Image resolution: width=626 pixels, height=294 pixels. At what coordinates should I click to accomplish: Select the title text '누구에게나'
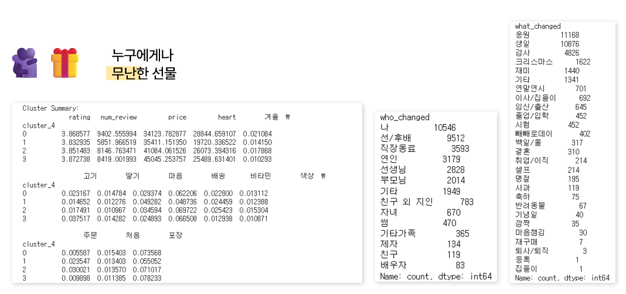tap(142, 56)
